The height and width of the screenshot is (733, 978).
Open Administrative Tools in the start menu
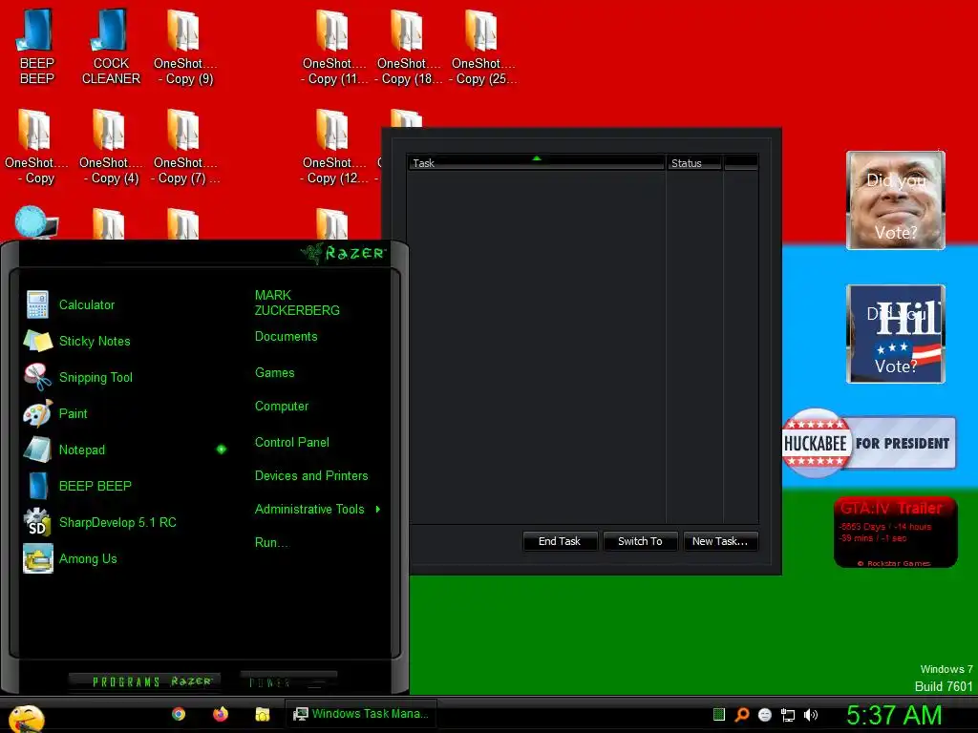point(310,510)
